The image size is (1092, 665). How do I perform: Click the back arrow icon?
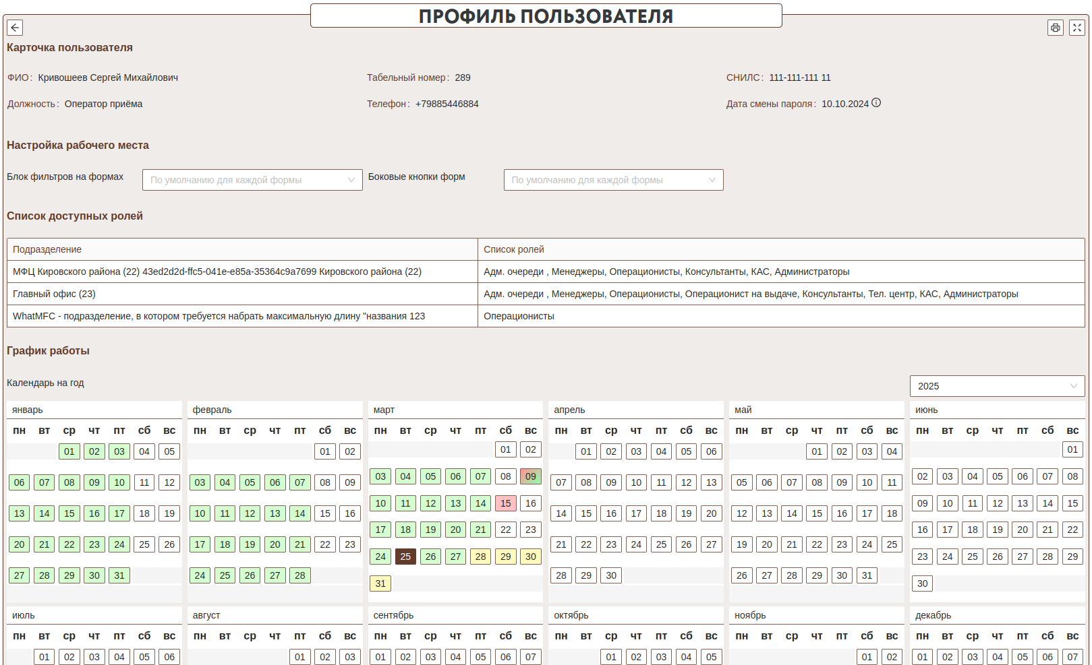tap(15, 28)
